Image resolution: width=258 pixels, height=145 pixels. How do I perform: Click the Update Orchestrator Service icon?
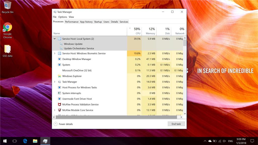point(61,48)
